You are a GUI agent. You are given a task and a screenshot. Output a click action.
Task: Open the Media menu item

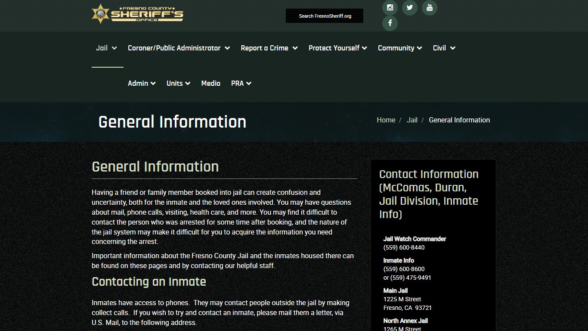(211, 83)
